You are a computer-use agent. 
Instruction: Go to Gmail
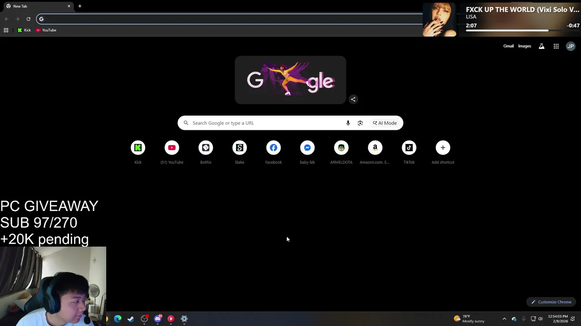tap(508, 46)
